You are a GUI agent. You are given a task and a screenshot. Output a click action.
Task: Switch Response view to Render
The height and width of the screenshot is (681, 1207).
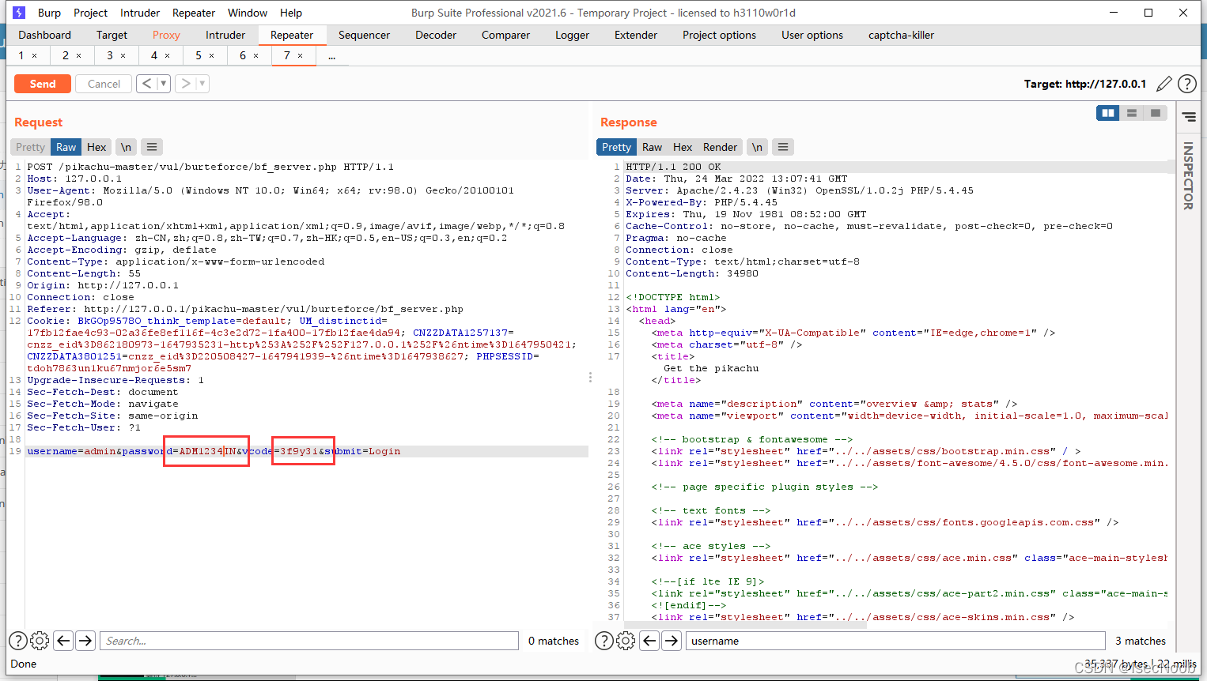click(x=720, y=147)
